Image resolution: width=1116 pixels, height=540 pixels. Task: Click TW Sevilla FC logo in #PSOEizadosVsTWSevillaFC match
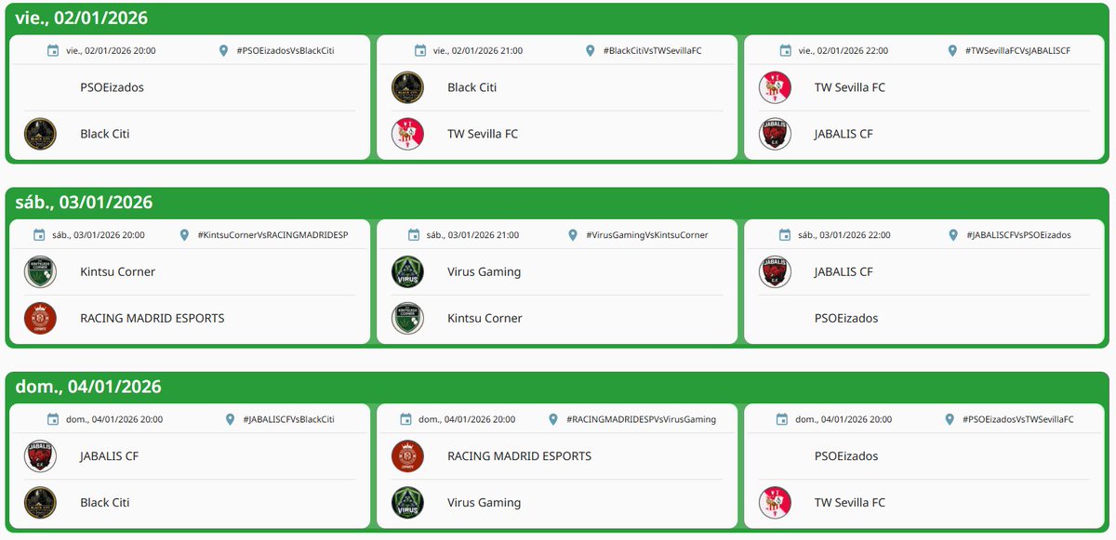point(775,503)
